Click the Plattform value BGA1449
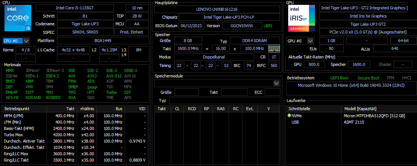Screen dimensions: 417x166 click(x=103, y=41)
